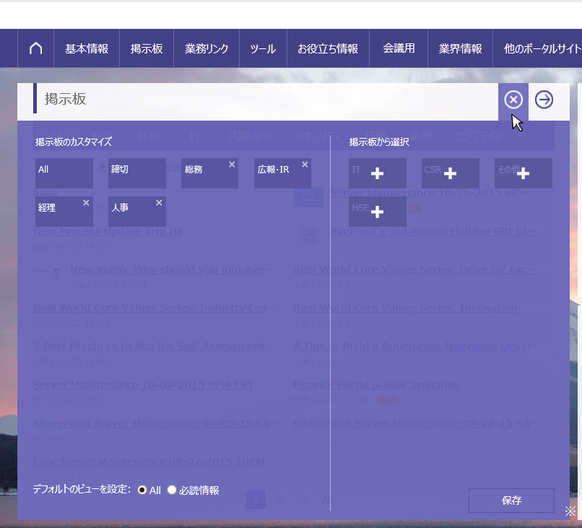Save the bulletin board customization
582x528 pixels.
(511, 501)
